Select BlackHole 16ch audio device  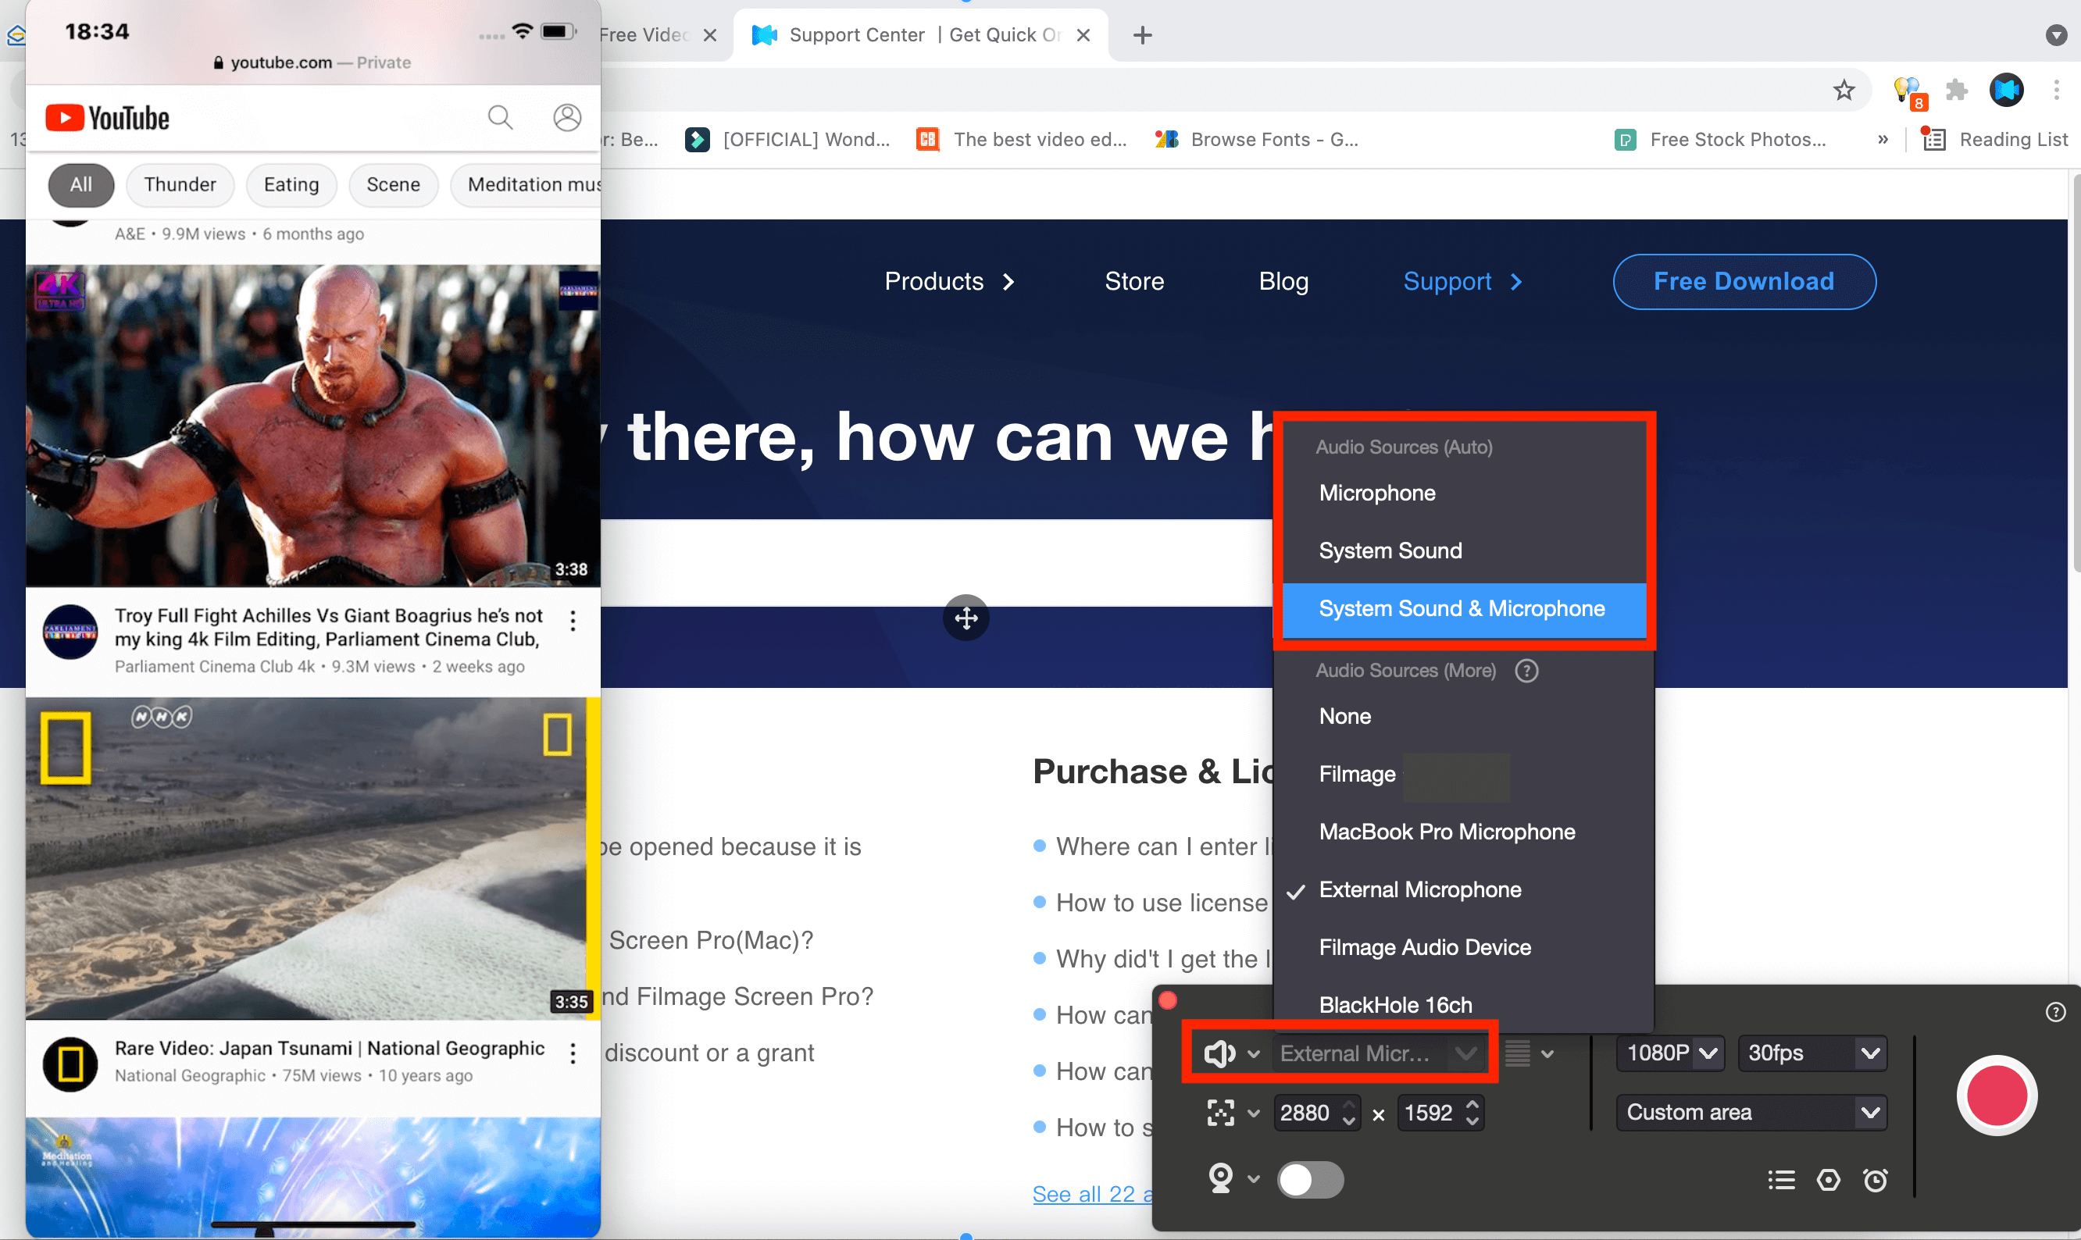pos(1462,1004)
